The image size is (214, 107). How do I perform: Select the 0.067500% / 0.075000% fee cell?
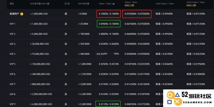click(137, 24)
